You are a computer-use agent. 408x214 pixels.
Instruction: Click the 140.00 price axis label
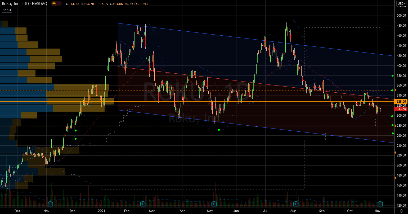[401, 196]
